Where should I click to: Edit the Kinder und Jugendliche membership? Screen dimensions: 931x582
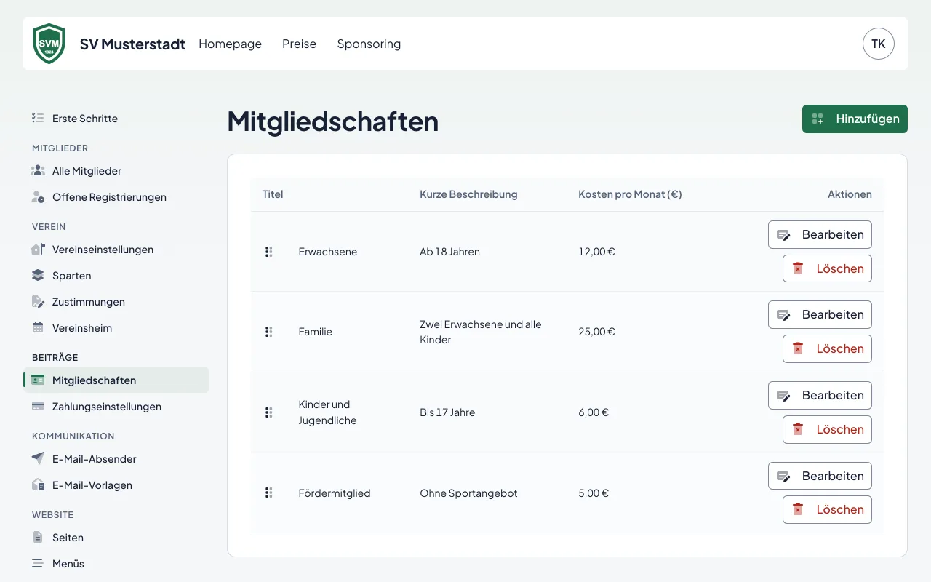coord(820,395)
